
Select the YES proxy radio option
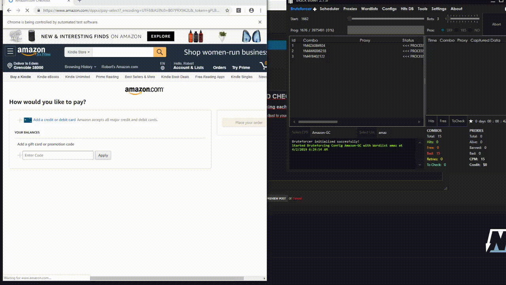(457, 30)
